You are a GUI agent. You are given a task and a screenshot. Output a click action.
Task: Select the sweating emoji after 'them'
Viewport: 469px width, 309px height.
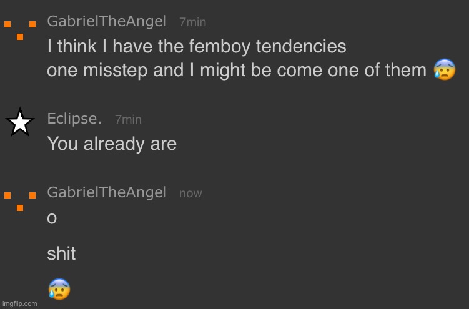(x=445, y=69)
